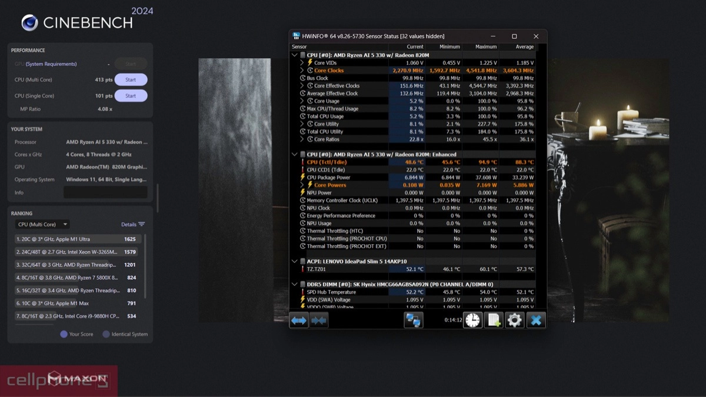Click the Cinebench logo icon

(x=29, y=23)
